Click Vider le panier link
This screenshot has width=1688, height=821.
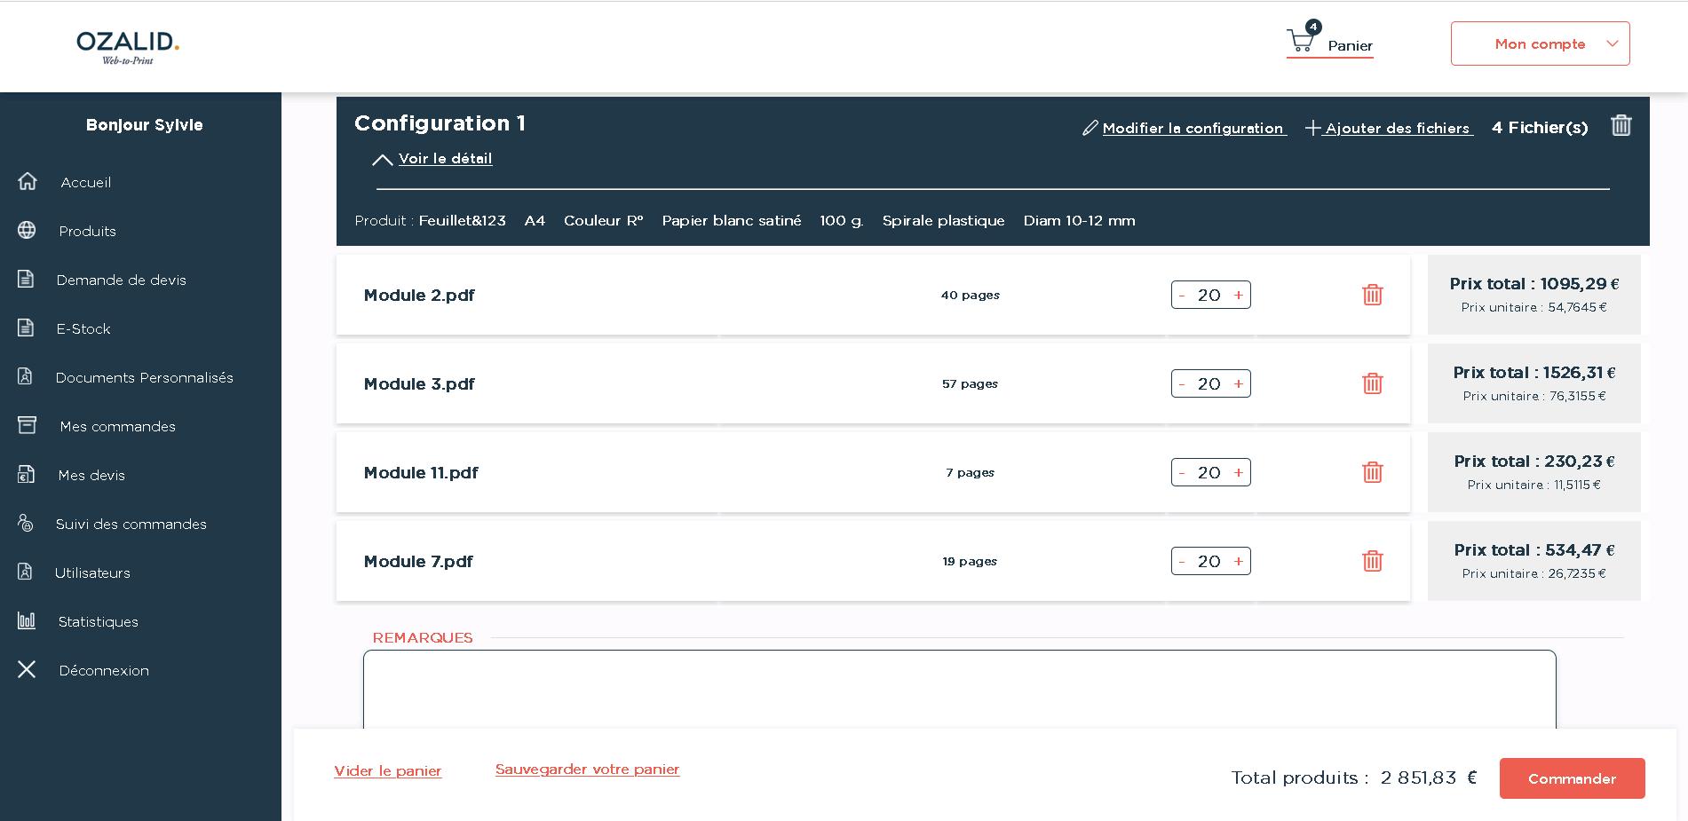[387, 771]
